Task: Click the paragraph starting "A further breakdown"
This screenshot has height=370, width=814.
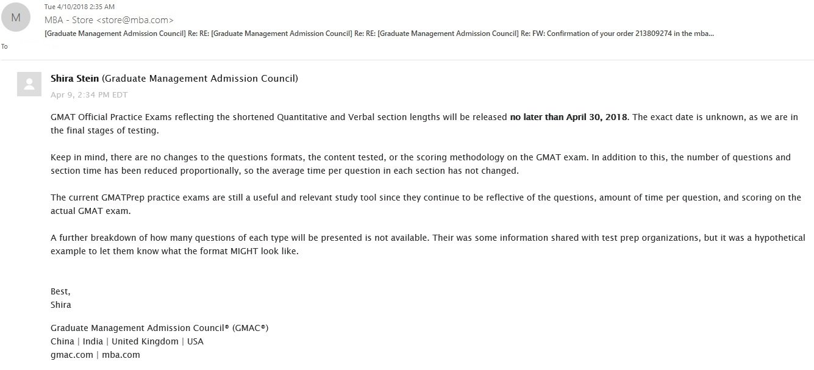Action: point(427,244)
